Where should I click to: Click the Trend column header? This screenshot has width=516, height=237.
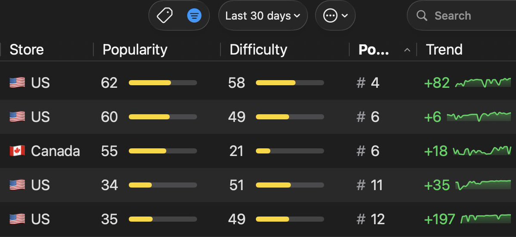pos(444,49)
